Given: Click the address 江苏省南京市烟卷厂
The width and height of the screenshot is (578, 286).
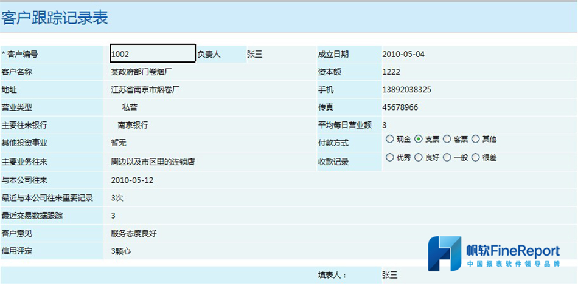Looking at the screenshot, I should (145, 90).
